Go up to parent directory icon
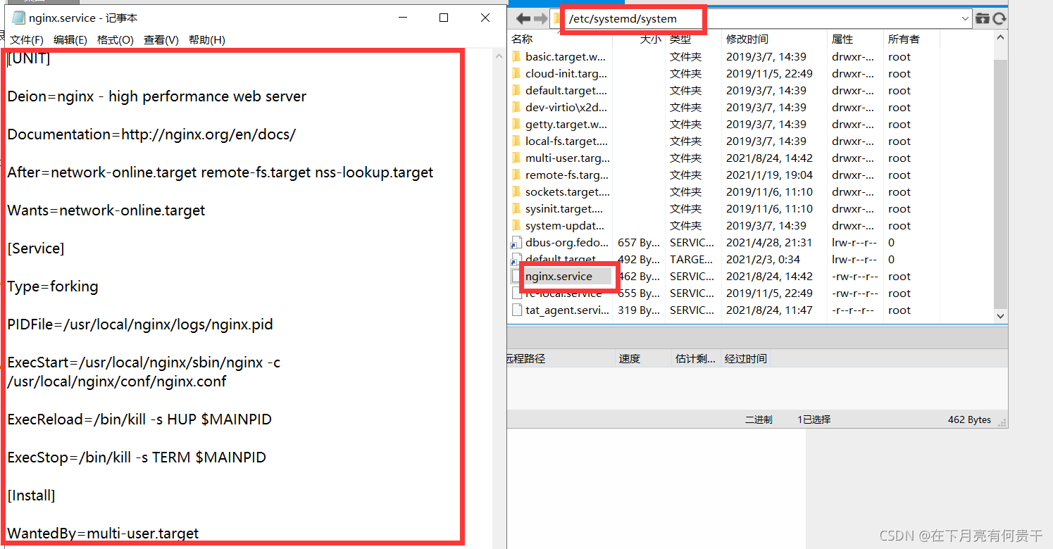 983,19
